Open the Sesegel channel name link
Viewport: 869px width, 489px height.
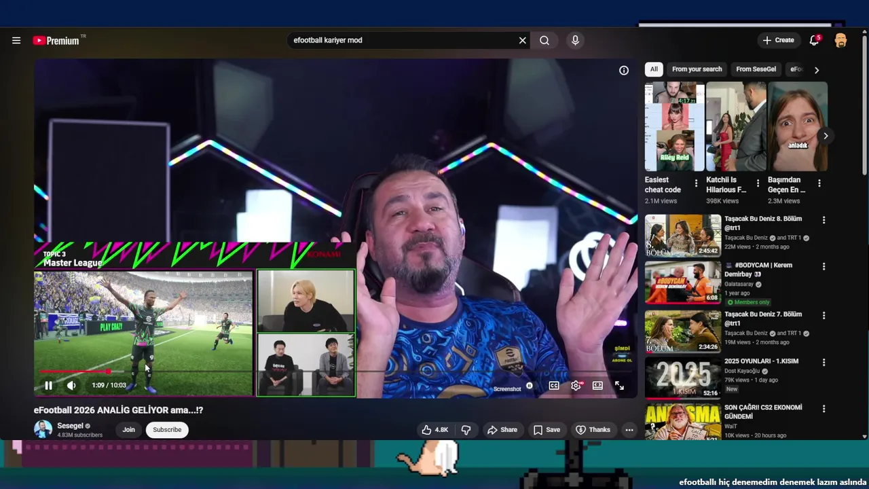click(x=70, y=426)
